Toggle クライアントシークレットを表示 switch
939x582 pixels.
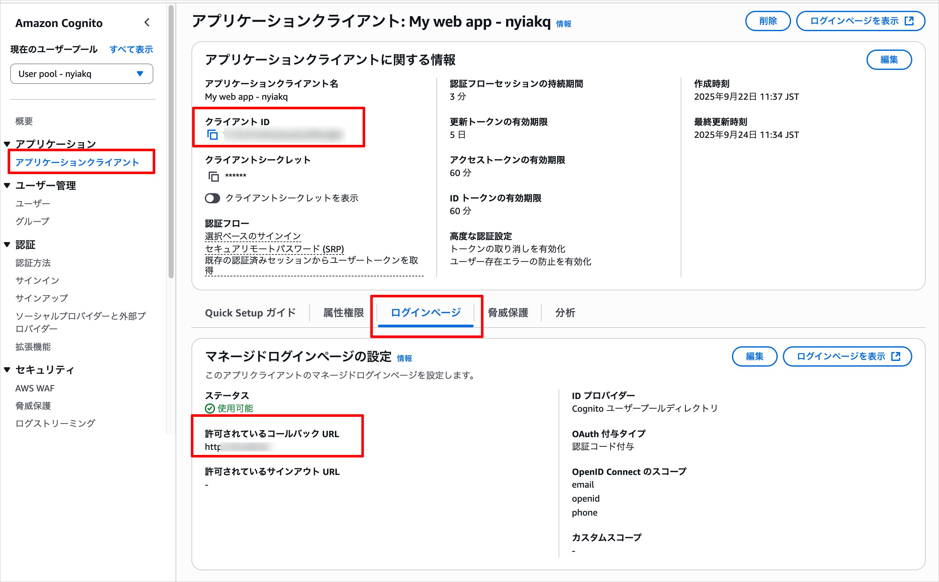pyautogui.click(x=212, y=198)
